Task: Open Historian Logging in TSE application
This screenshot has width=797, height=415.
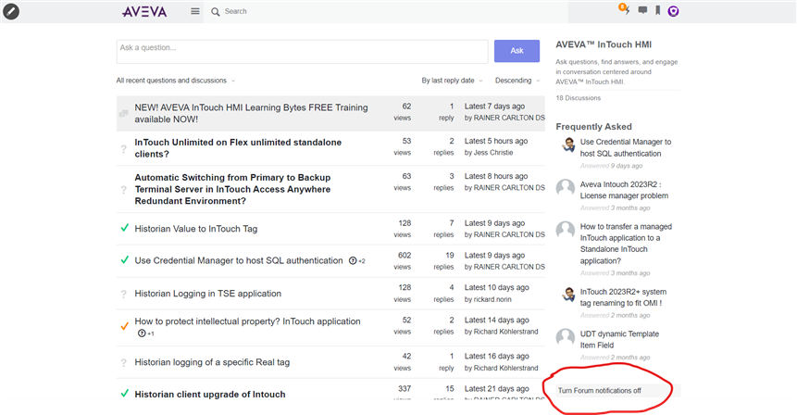Action: click(x=208, y=294)
